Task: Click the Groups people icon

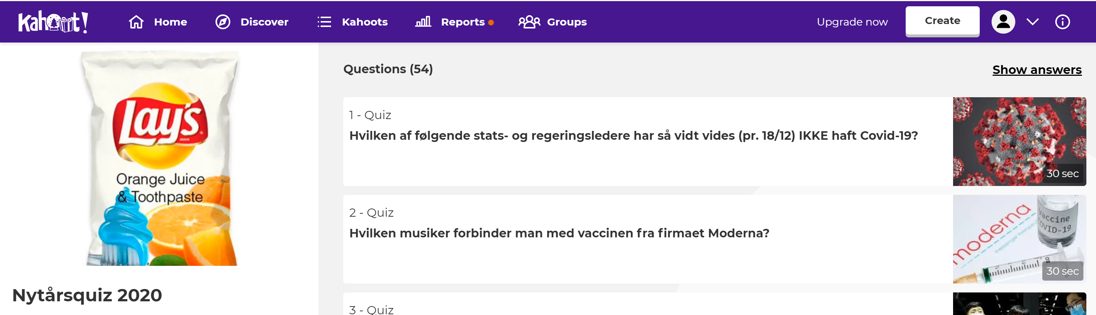Action: (x=529, y=22)
